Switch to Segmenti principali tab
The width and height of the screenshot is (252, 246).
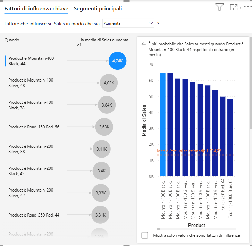coord(98,8)
